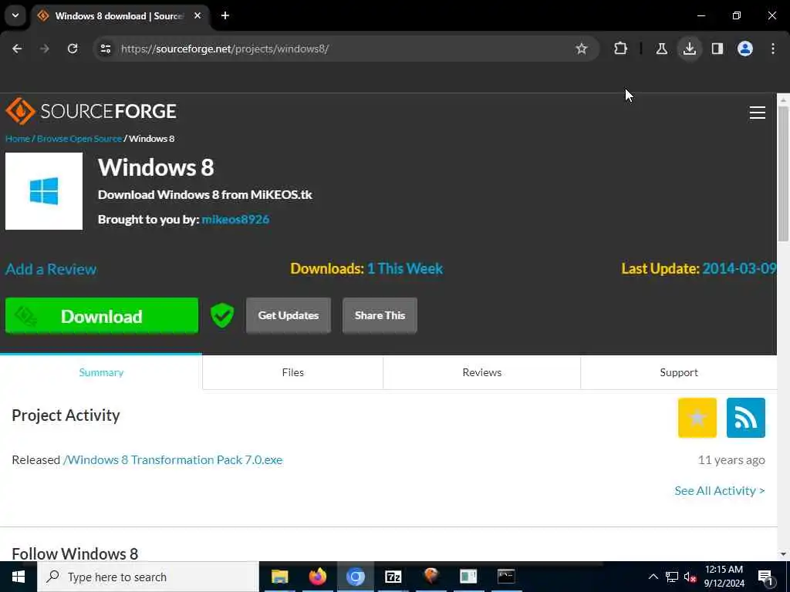Open the 1 This Week downloads link
790x592 pixels.
click(x=405, y=268)
